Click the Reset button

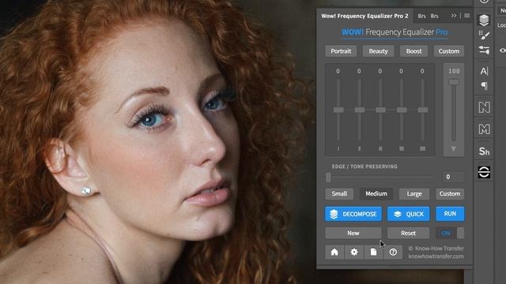[409, 234]
